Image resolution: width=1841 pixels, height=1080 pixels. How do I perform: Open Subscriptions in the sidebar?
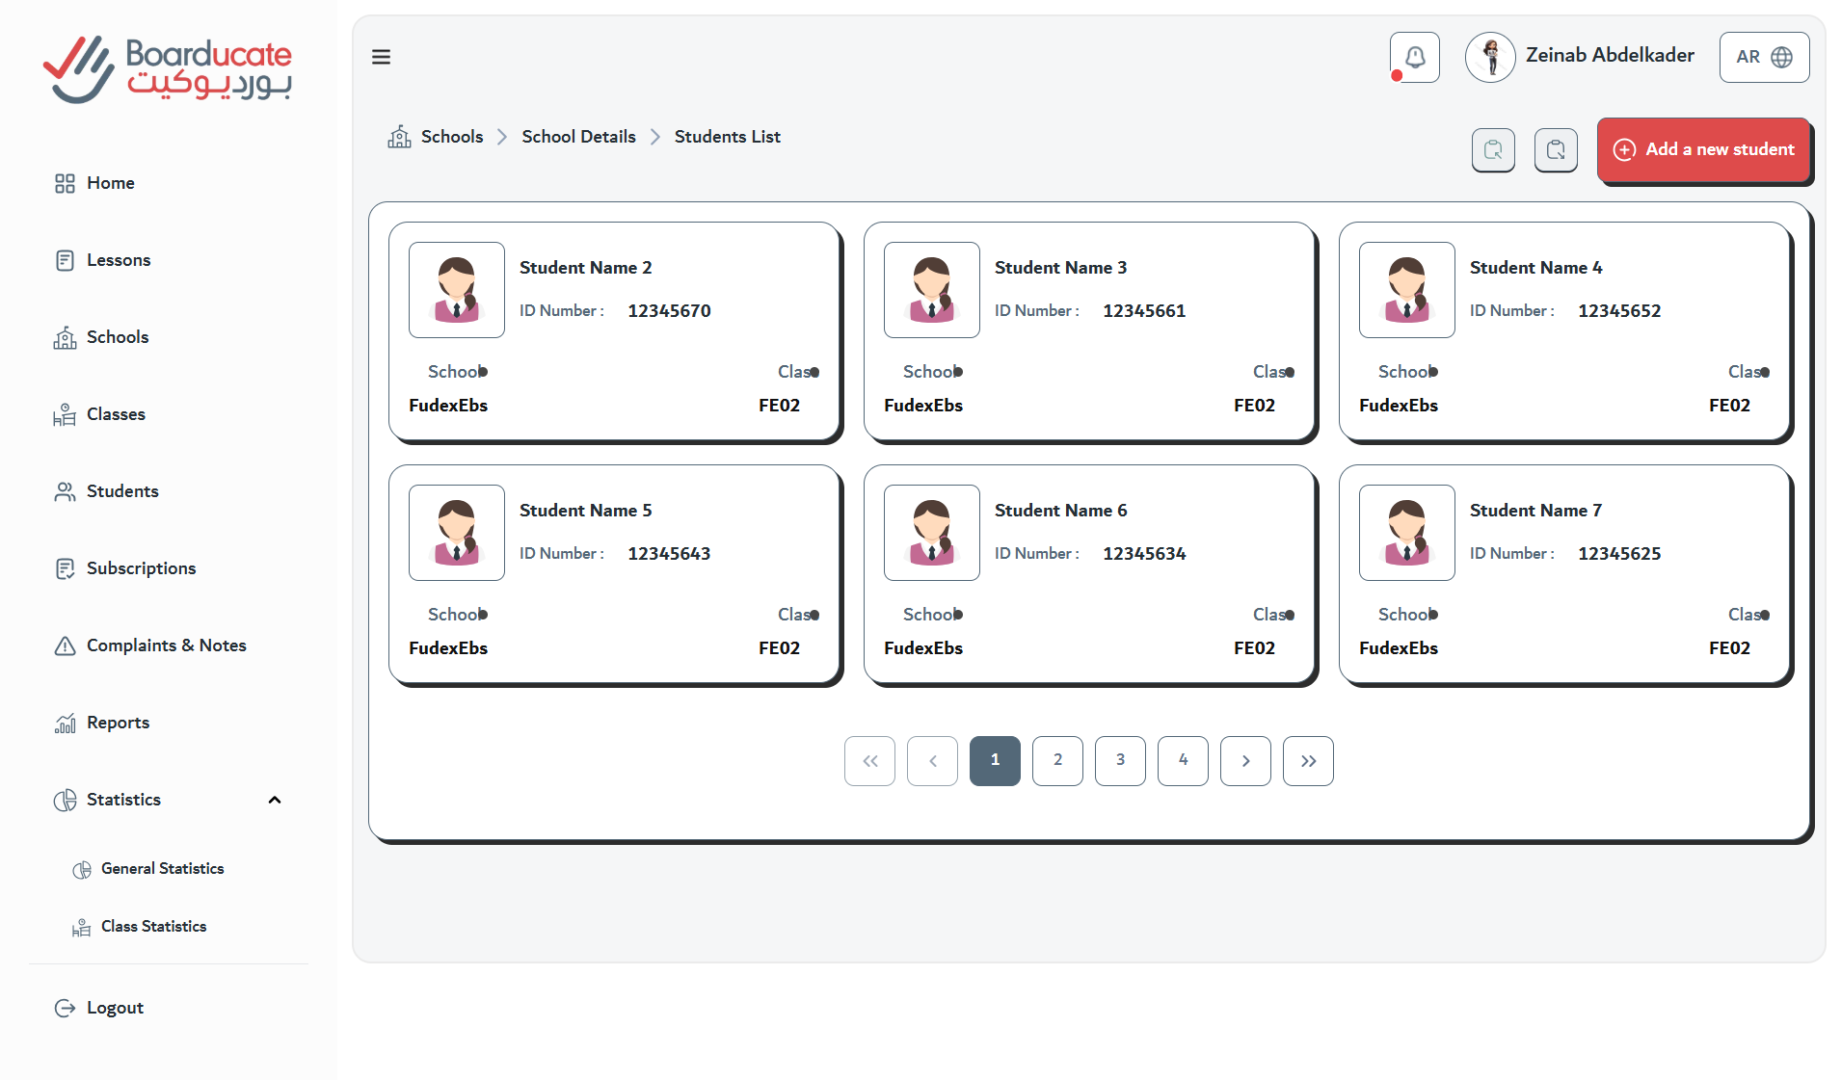[x=141, y=568]
